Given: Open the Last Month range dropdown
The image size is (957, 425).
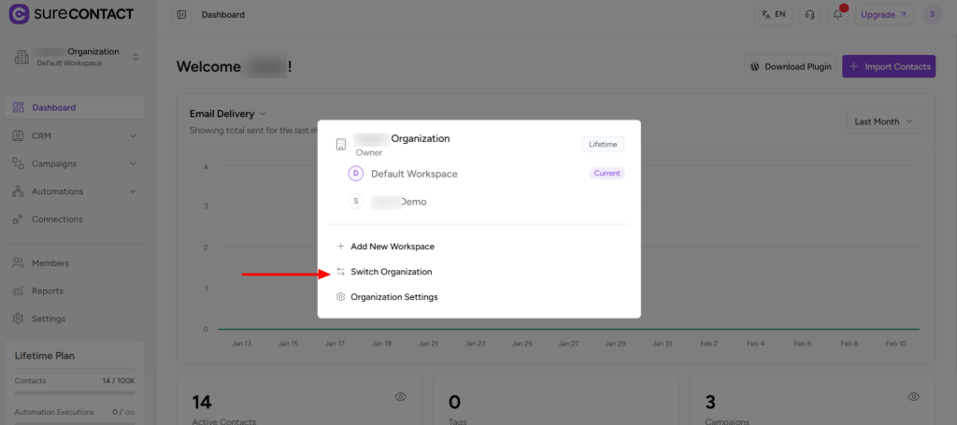Looking at the screenshot, I should click(x=884, y=121).
